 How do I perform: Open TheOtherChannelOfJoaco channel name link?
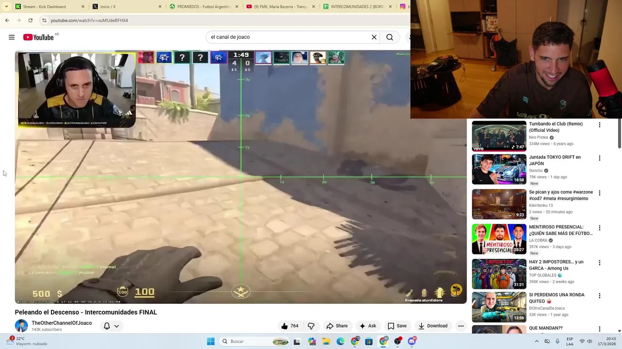point(62,323)
